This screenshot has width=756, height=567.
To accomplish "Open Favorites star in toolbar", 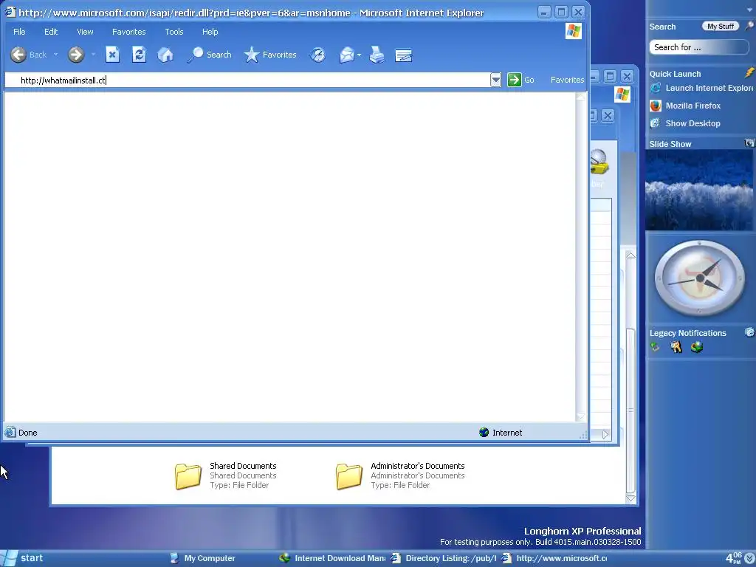I will [270, 55].
